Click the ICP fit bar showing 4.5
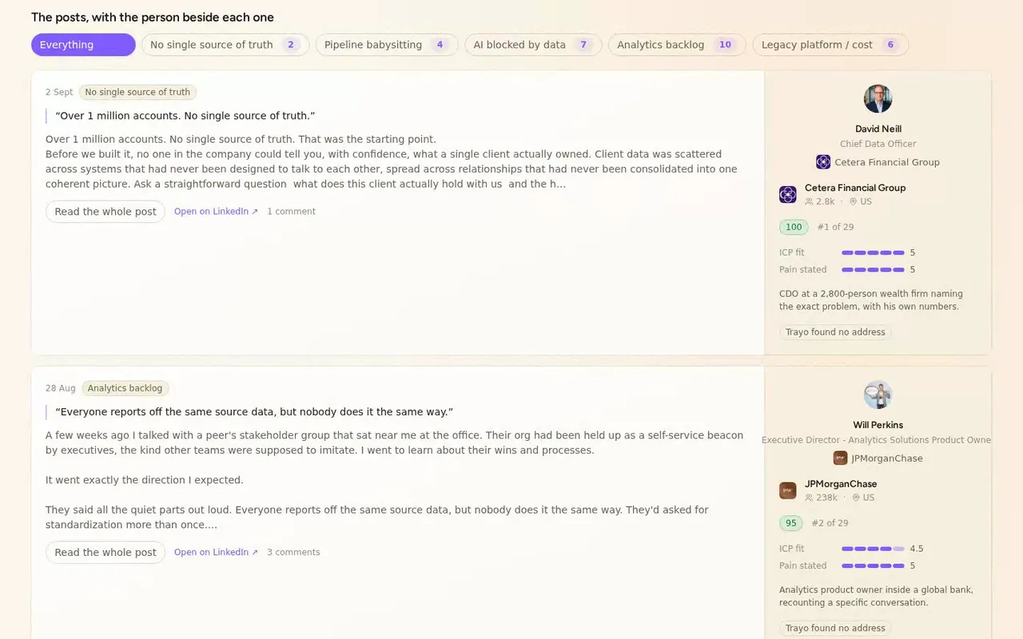The width and height of the screenshot is (1023, 639). click(873, 549)
